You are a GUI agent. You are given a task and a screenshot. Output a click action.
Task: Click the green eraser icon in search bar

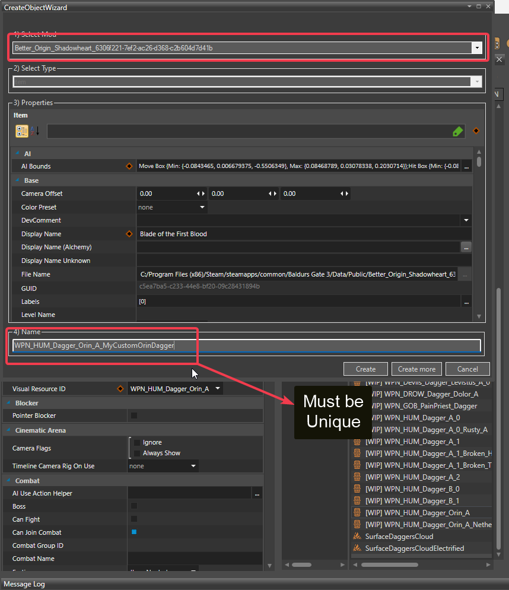pos(457,132)
